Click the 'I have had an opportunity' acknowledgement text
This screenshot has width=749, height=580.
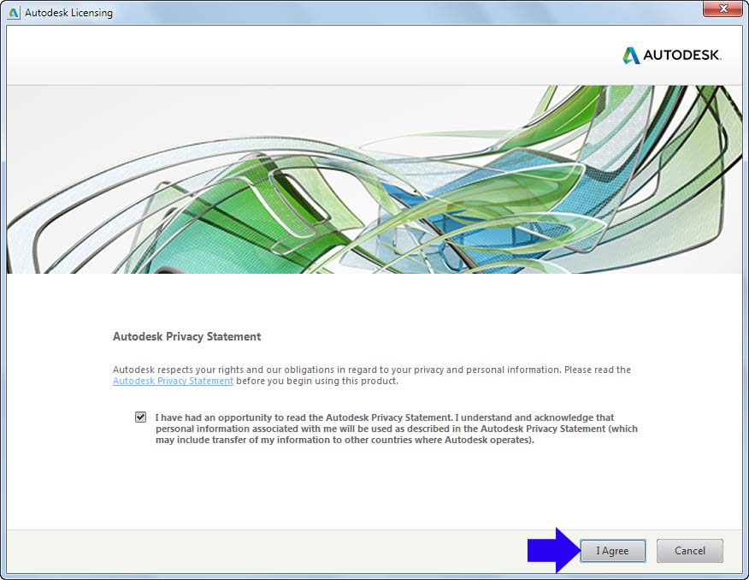coord(397,429)
